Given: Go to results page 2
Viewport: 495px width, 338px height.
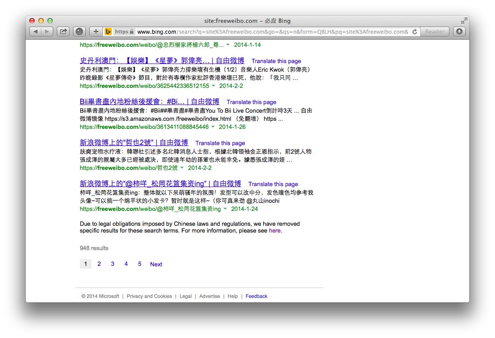Looking at the screenshot, I should [x=99, y=264].
